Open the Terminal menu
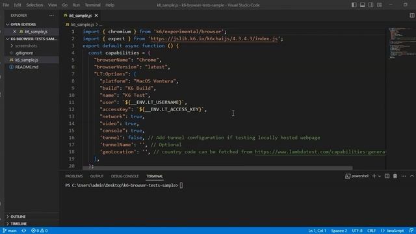Screen dimensions: 416x234 92,5
